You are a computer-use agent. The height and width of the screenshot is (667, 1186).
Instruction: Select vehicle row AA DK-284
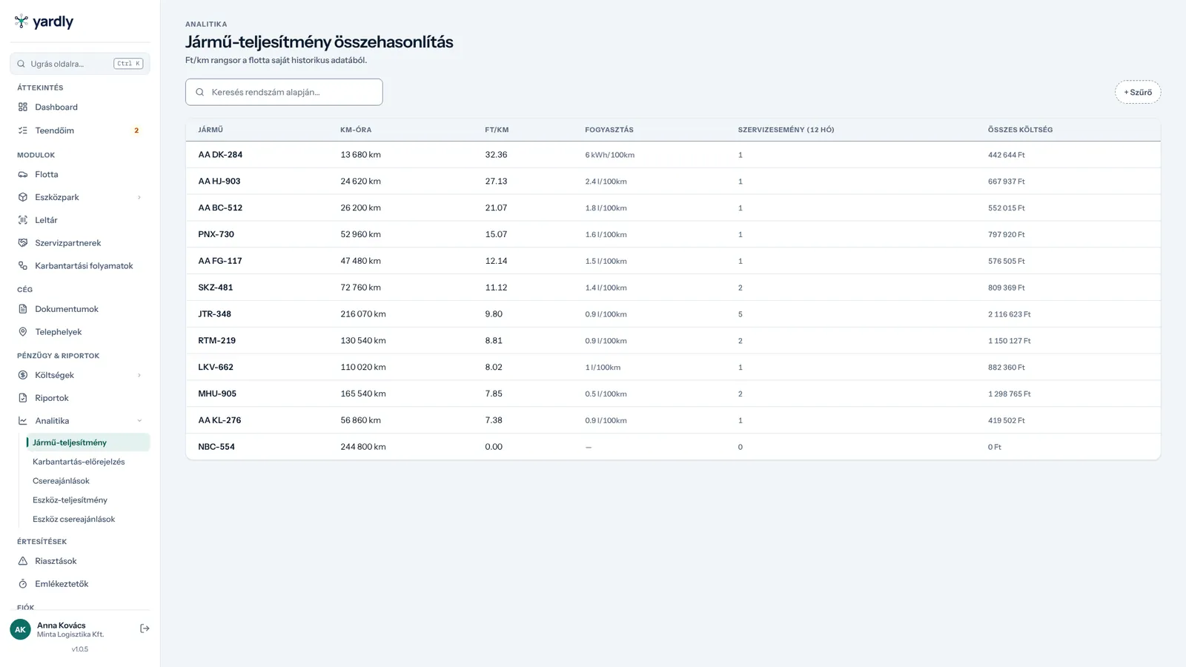coord(673,155)
